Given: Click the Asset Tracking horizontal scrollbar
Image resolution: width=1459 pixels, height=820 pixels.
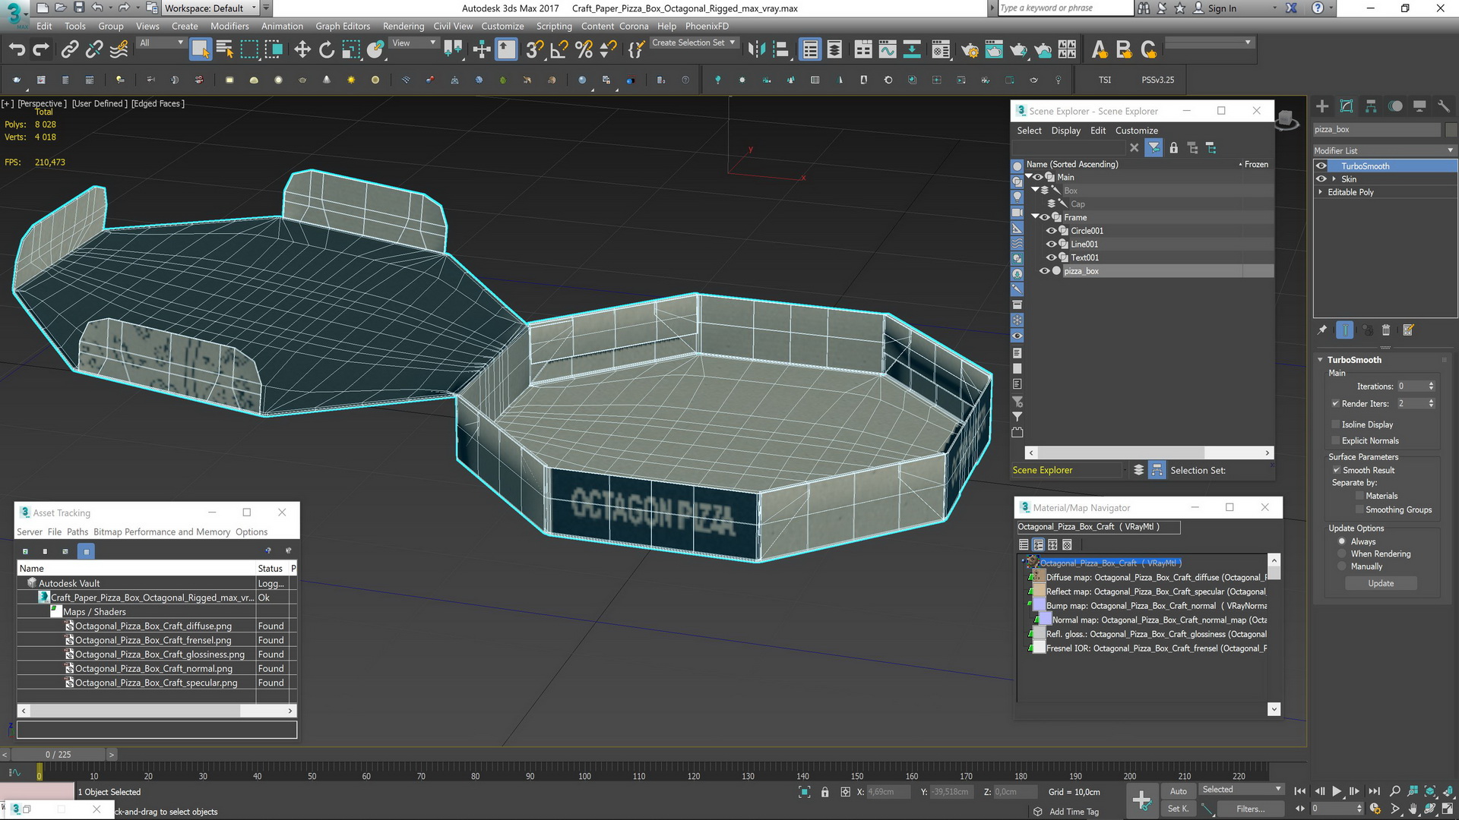Looking at the screenshot, I should pos(157,711).
